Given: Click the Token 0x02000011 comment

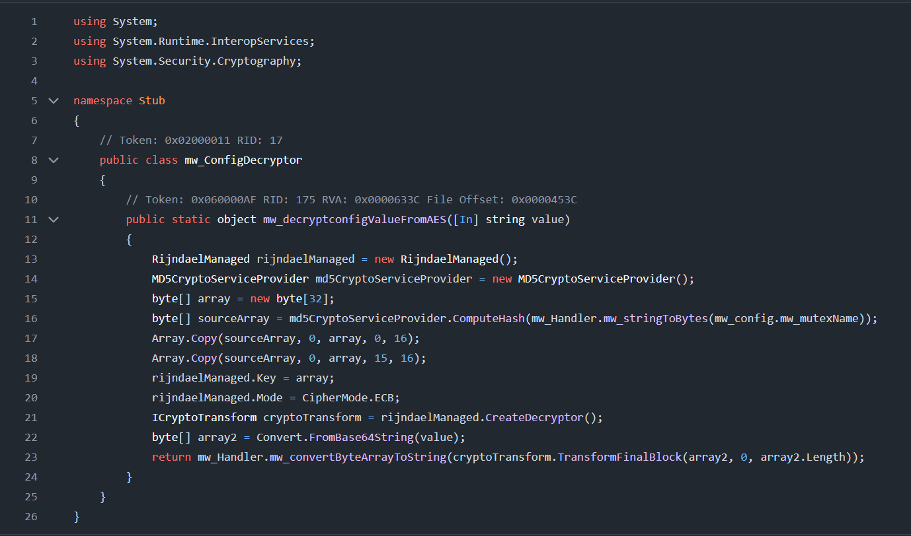Looking at the screenshot, I should pos(192,140).
